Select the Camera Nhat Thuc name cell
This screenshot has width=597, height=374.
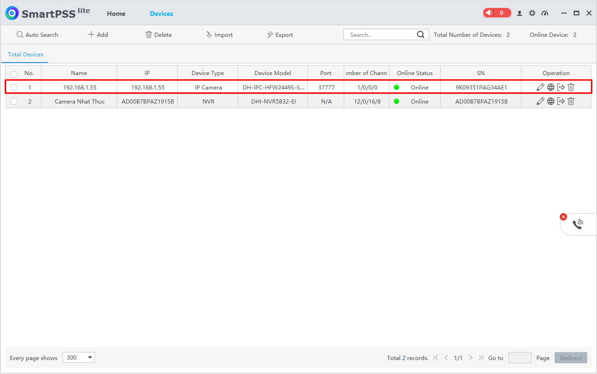(x=79, y=101)
